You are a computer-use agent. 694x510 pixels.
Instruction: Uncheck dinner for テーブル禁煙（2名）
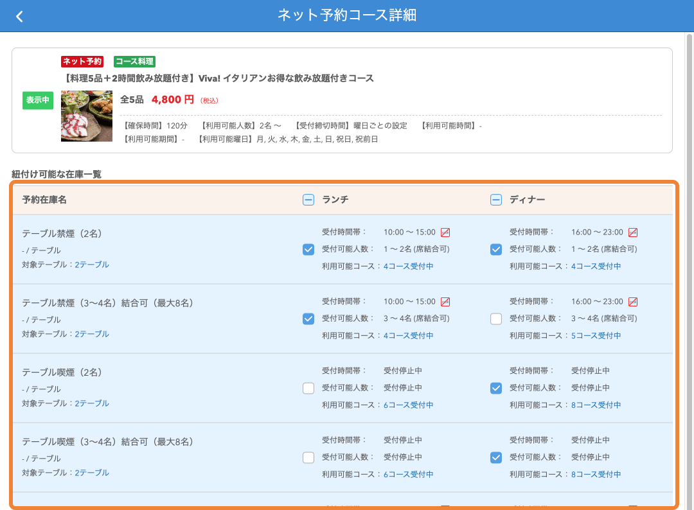[496, 249]
